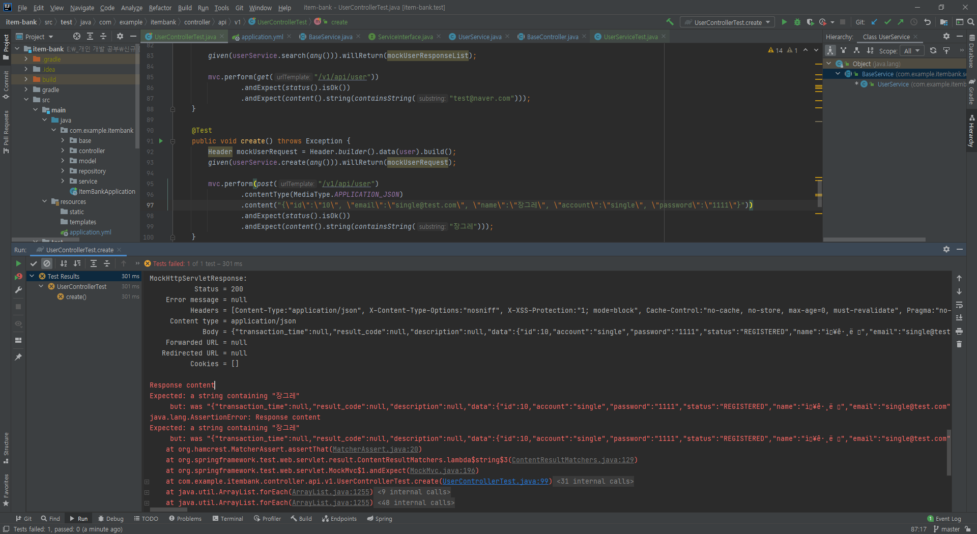This screenshot has width=977, height=534.
Task: Collapse the Test Results node
Action: pyautogui.click(x=32, y=276)
